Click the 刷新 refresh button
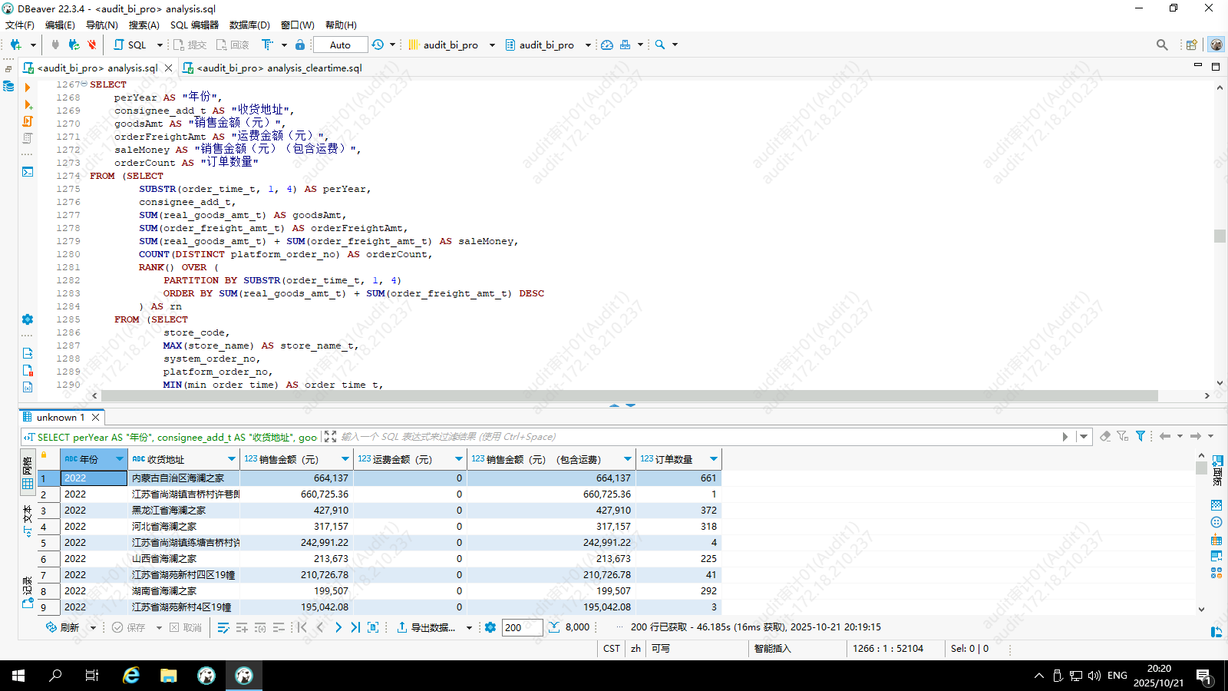The image size is (1228, 691). tap(63, 627)
